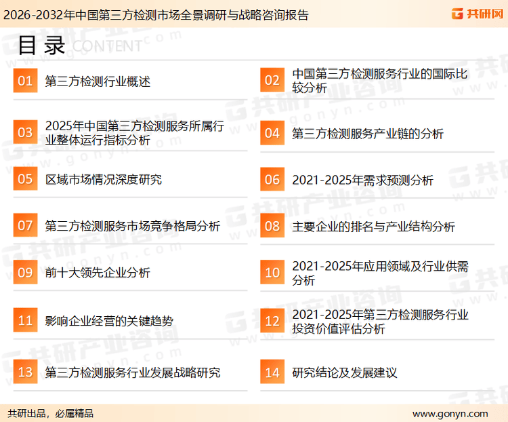Select the orange 09 number badge
This screenshot has height=422, width=508.
click(25, 273)
